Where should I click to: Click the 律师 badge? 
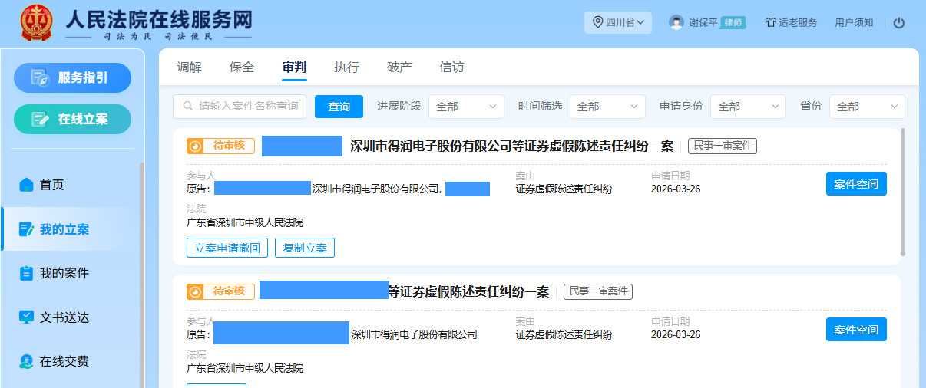point(733,23)
